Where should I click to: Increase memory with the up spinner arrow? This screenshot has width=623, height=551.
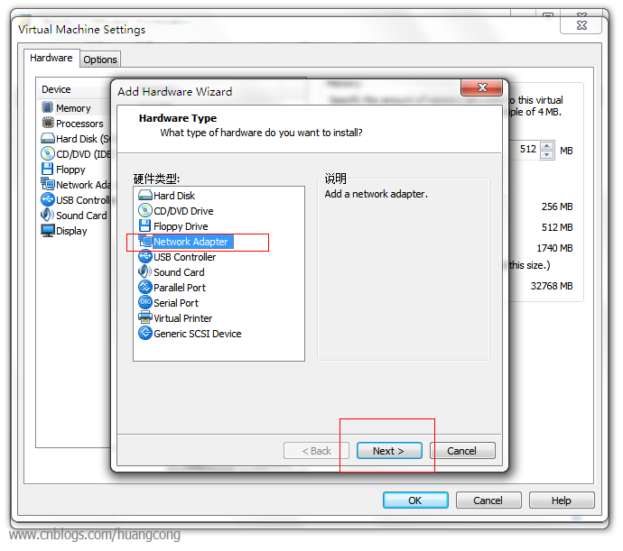(x=547, y=146)
